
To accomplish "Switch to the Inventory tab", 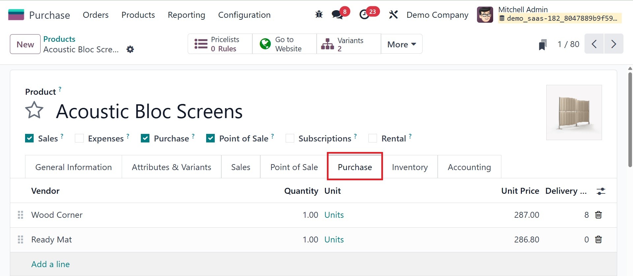I will tap(410, 167).
